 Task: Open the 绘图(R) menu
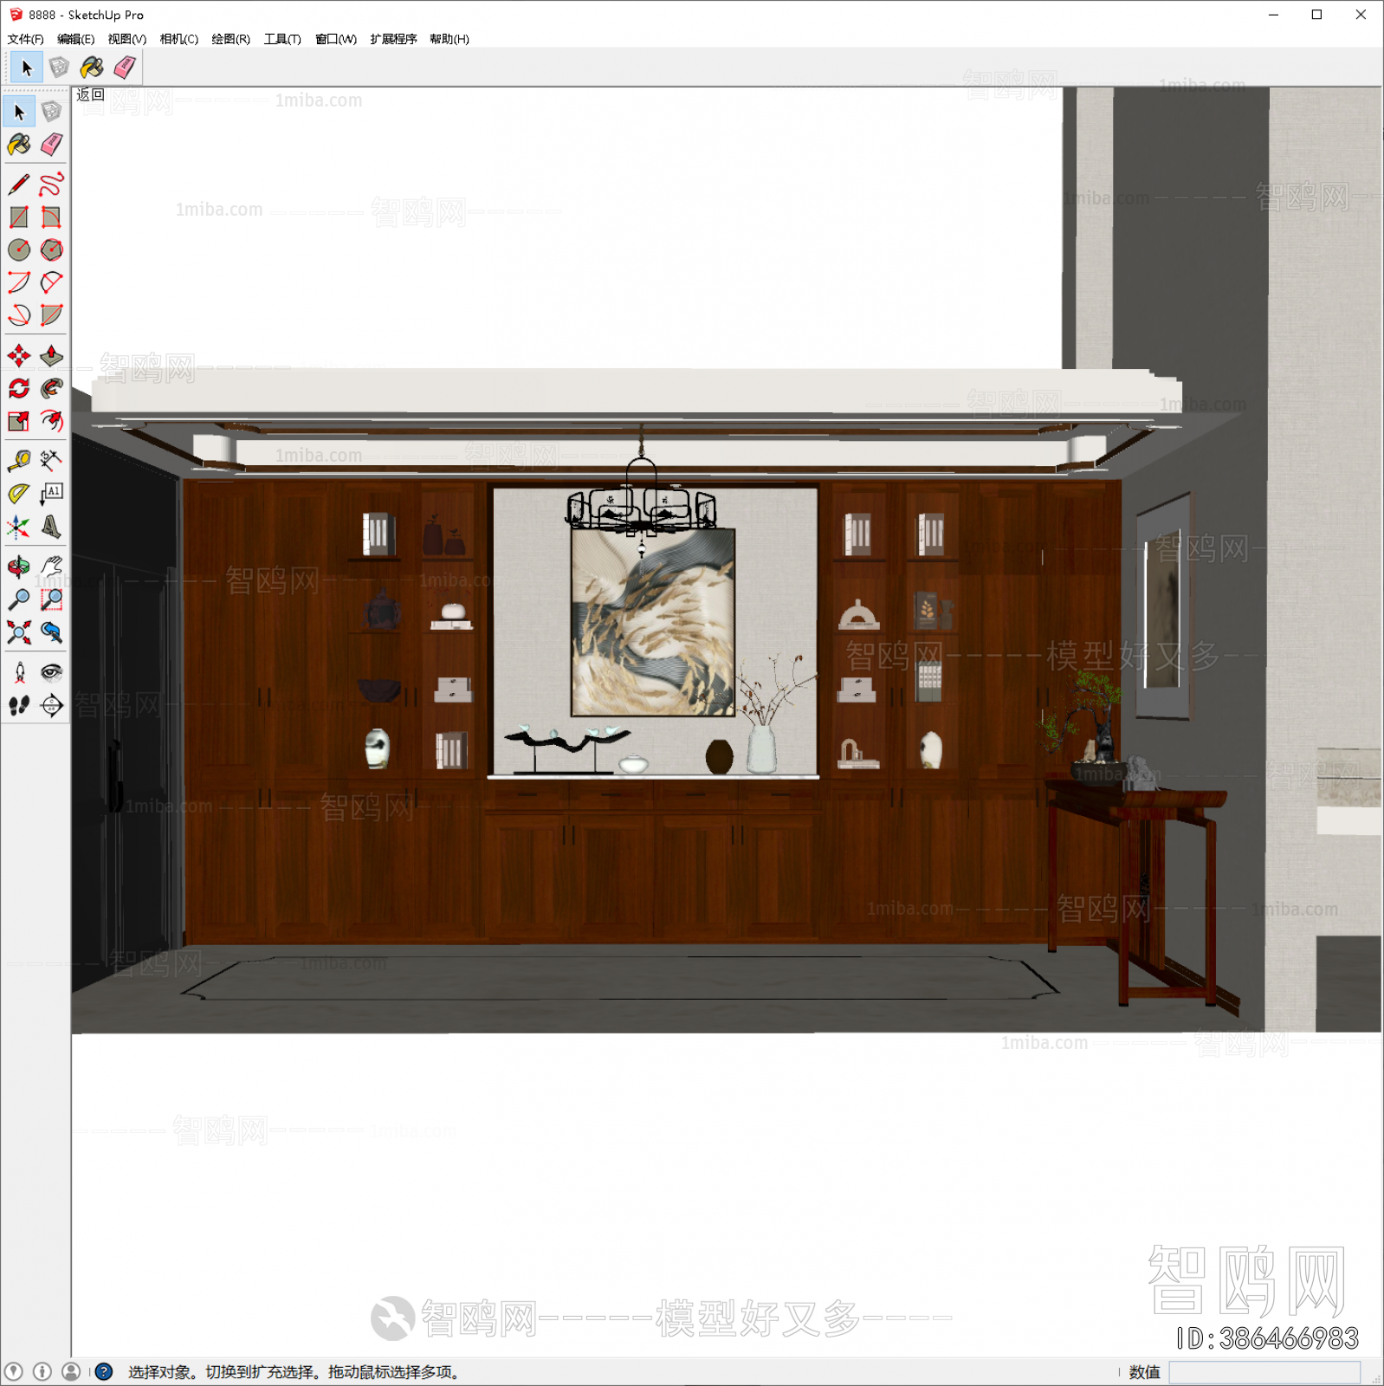point(231,39)
